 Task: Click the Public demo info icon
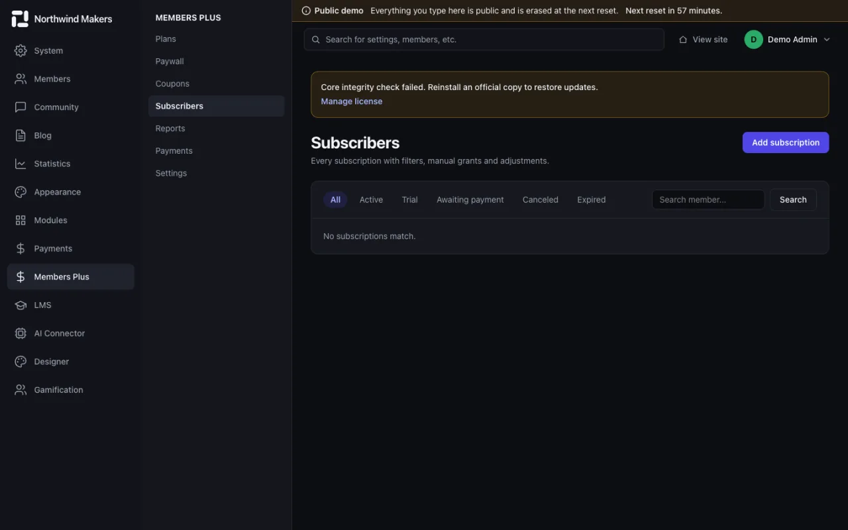coord(306,11)
